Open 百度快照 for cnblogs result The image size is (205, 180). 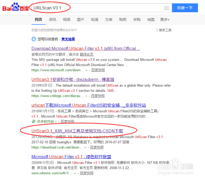tap(98, 96)
